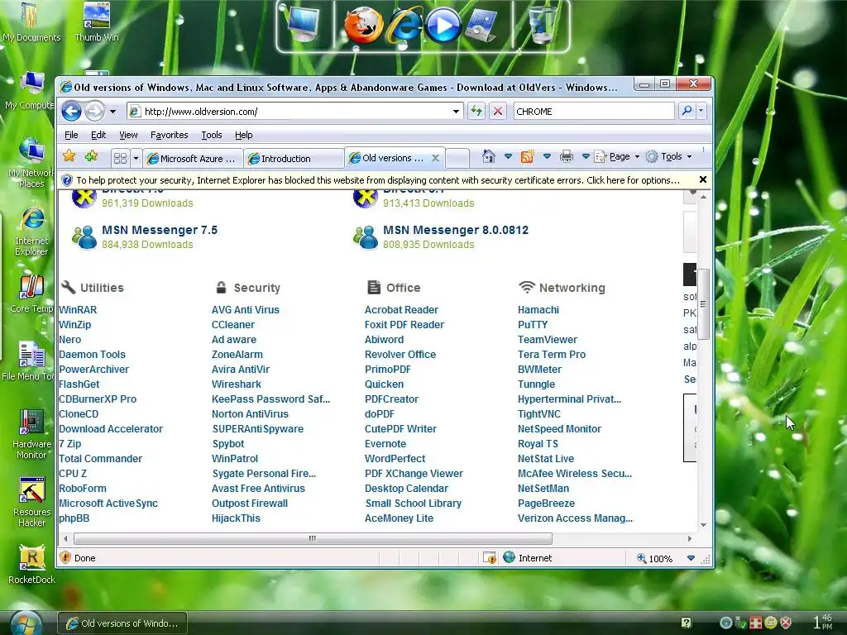
Task: Open the Favorites menu
Action: pos(169,135)
